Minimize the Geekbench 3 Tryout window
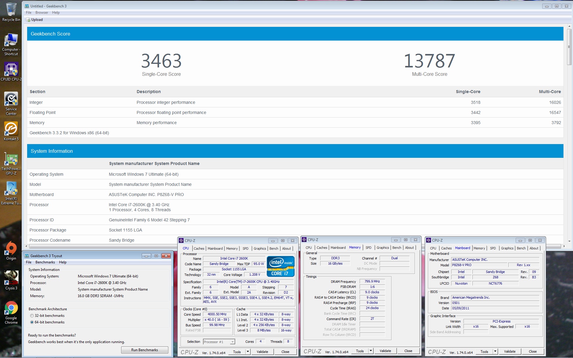Viewport: 573px width, 358px height. [x=146, y=256]
